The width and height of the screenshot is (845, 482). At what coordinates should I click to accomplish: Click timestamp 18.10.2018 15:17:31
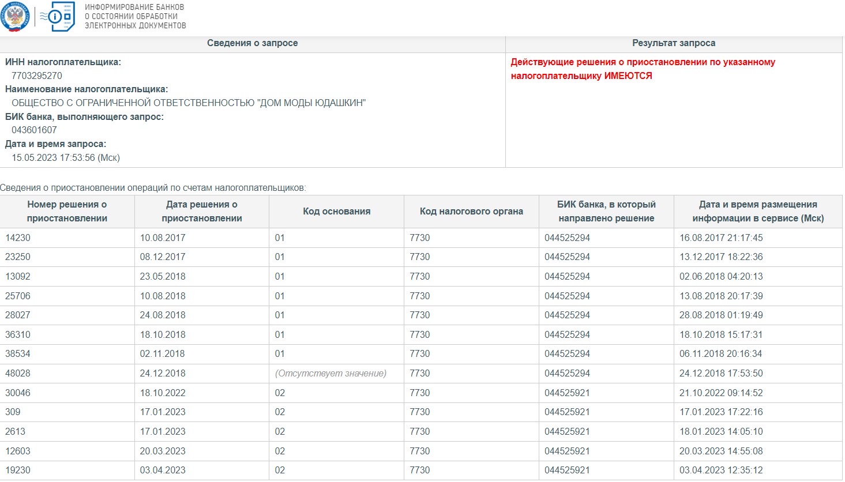tap(721, 335)
